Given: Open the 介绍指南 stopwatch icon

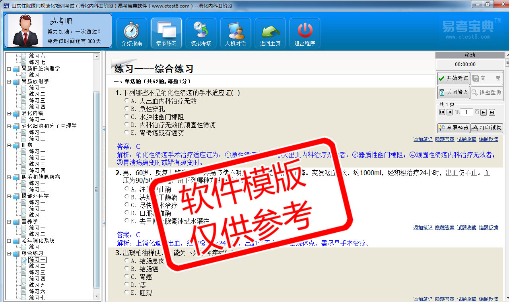Looking at the screenshot, I should [x=132, y=33].
